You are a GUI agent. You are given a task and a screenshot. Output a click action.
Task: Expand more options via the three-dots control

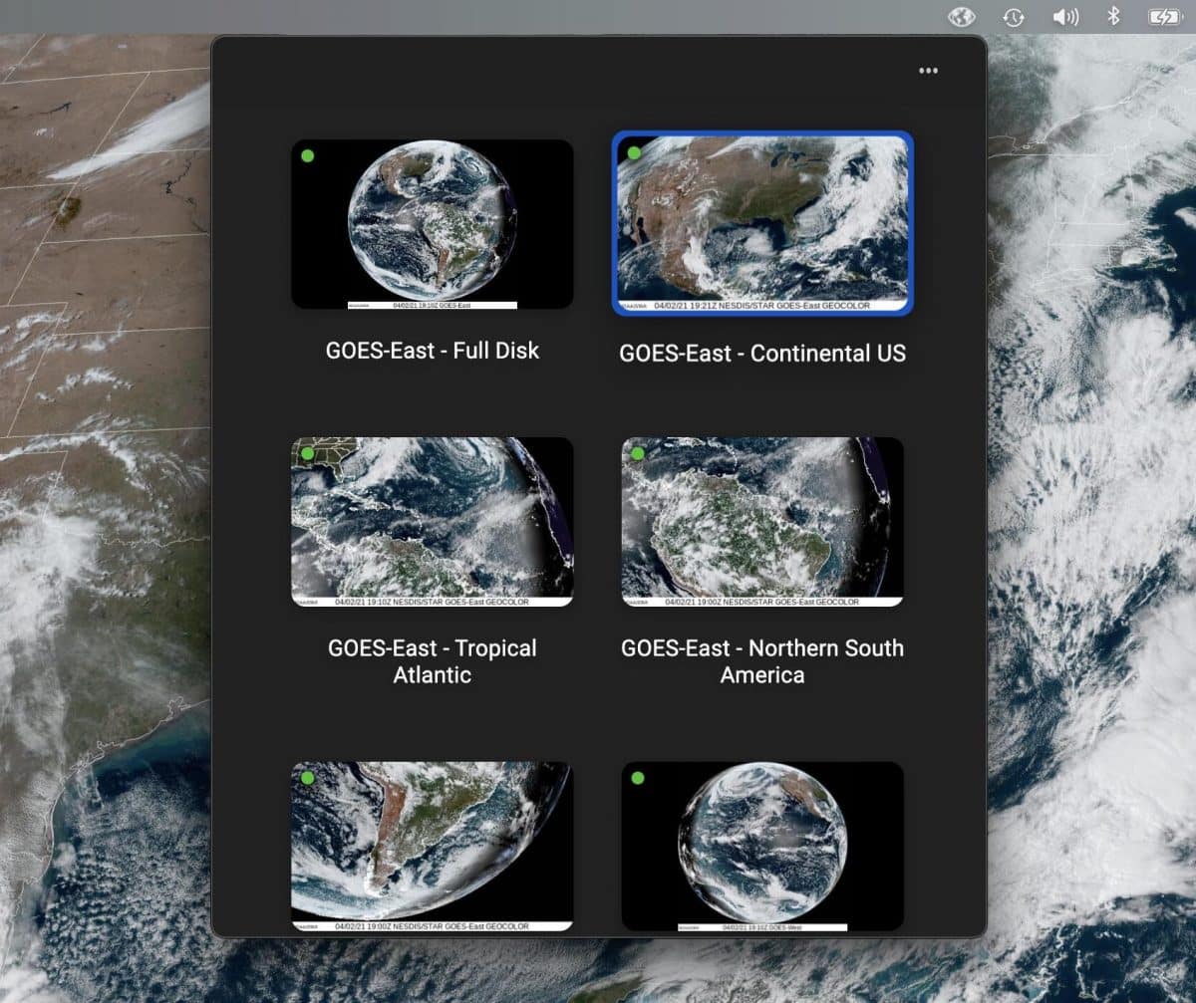coord(928,70)
